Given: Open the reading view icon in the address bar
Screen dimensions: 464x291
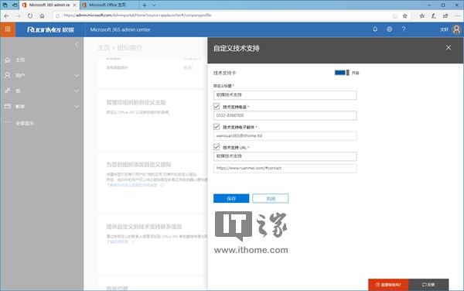Looking at the screenshot, I should click(395, 15).
